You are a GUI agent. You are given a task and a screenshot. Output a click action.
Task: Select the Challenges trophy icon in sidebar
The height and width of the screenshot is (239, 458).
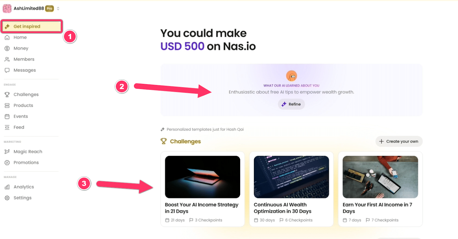click(x=7, y=94)
